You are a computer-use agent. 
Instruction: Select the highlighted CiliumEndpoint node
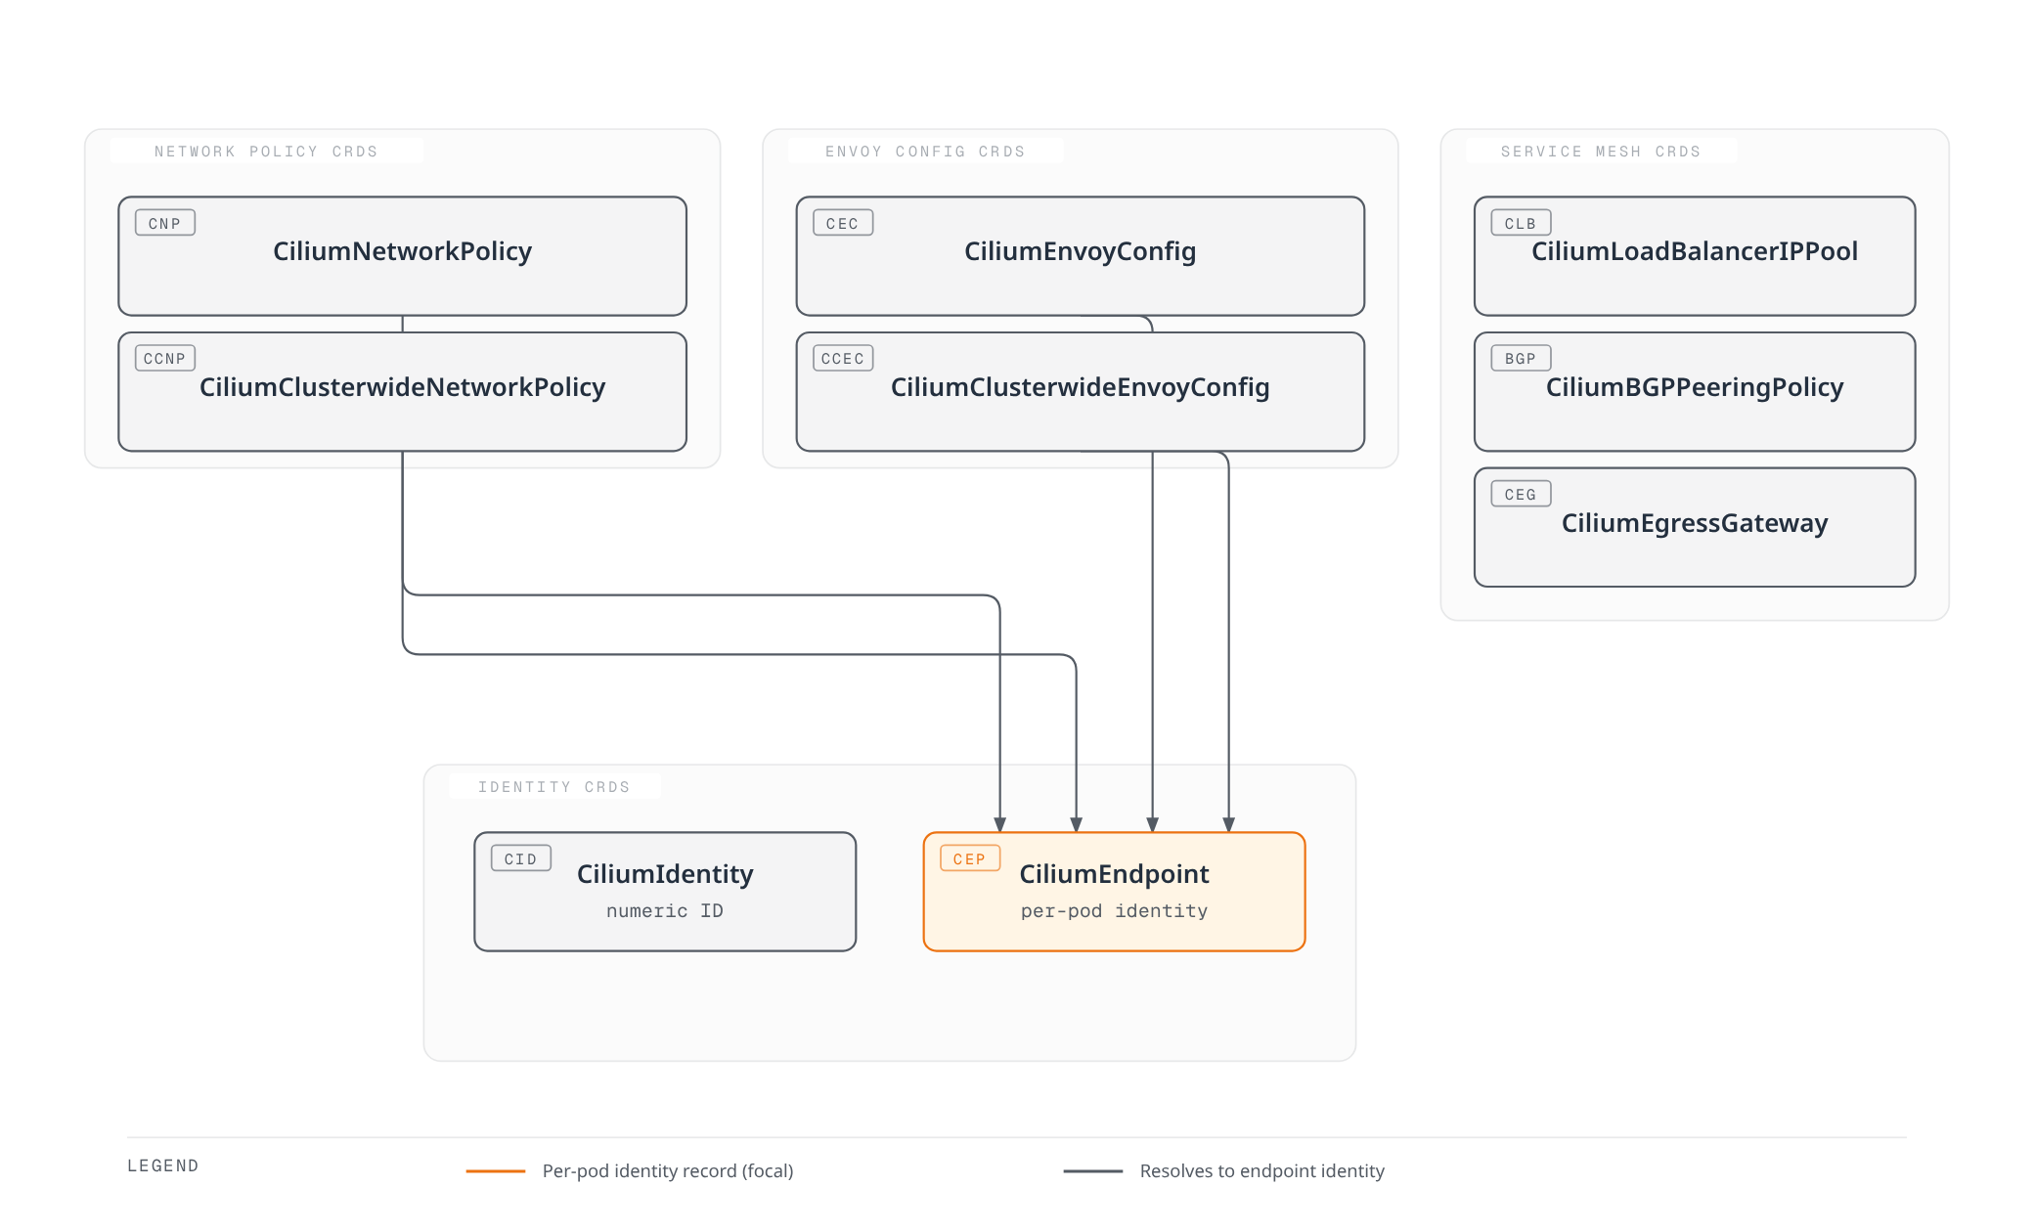1114,892
